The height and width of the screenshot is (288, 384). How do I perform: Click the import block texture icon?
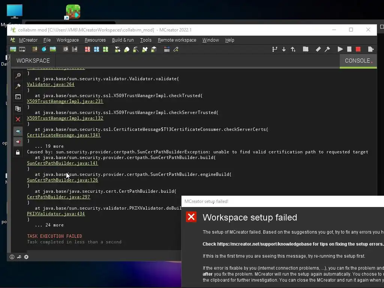[35, 49]
